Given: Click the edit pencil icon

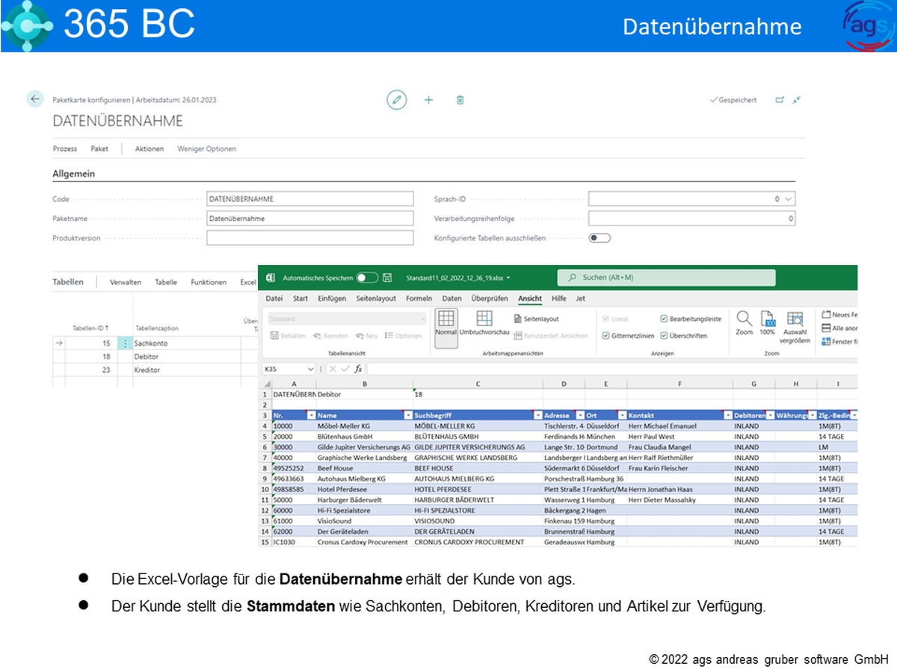Looking at the screenshot, I should (397, 99).
